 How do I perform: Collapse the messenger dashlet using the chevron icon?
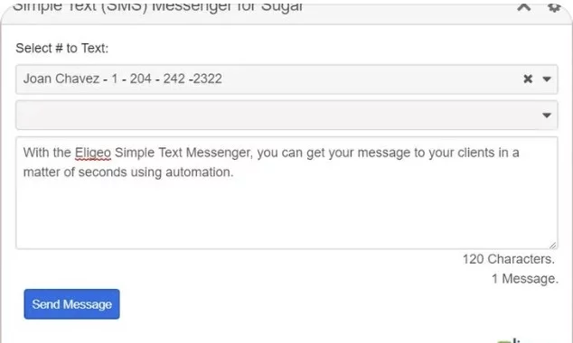[523, 6]
